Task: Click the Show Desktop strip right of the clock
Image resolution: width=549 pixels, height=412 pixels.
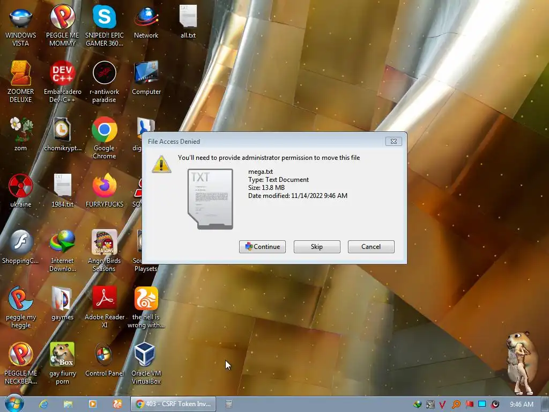Action: (x=545, y=404)
